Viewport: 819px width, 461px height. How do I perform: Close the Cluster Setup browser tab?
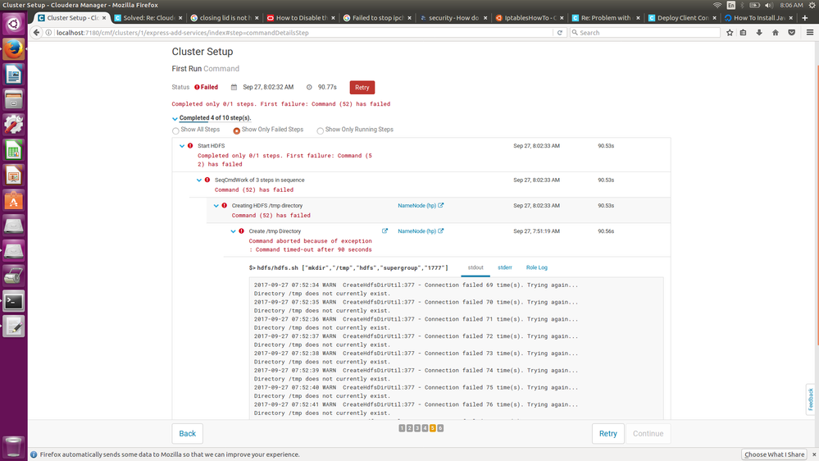click(104, 18)
